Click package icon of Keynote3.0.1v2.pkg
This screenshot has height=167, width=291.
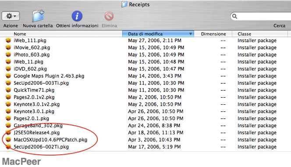(8, 104)
